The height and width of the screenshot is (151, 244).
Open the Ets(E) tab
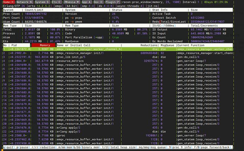[x=56, y=2]
